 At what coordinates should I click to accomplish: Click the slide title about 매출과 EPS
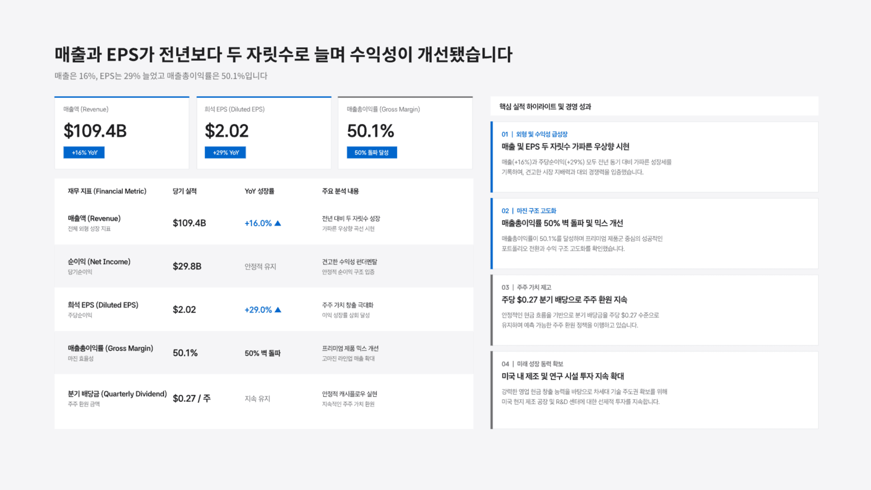284,54
